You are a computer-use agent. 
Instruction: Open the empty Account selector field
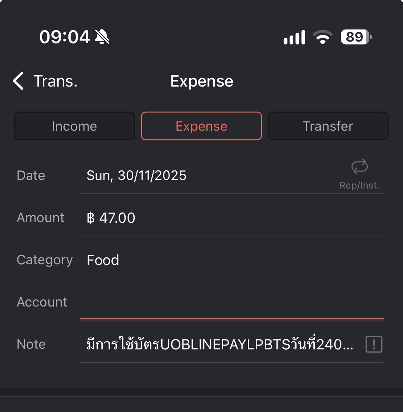click(232, 302)
